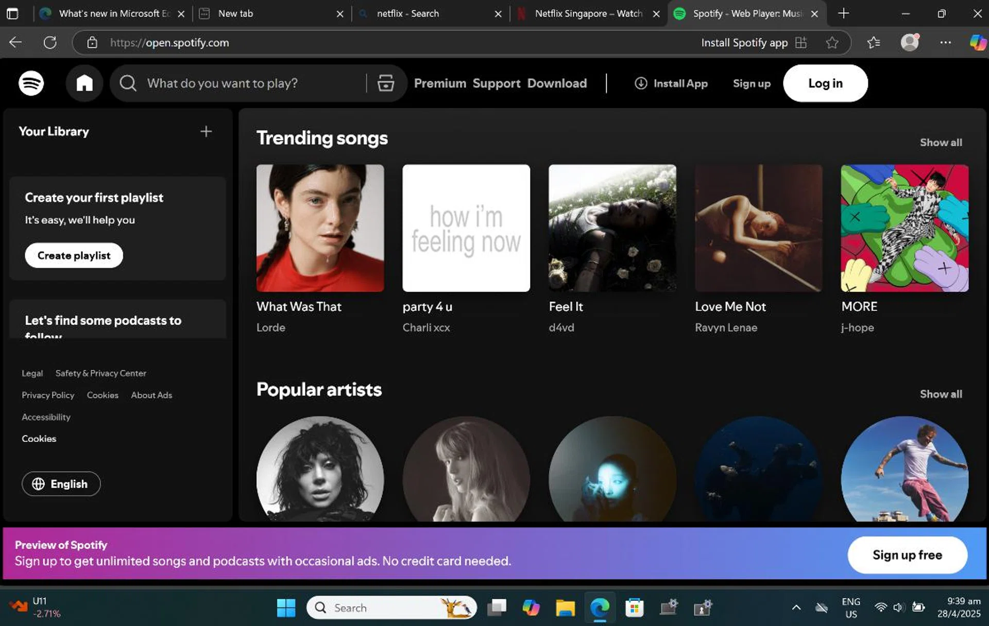The width and height of the screenshot is (989, 626).
Task: Click the Log in button
Action: click(x=825, y=83)
